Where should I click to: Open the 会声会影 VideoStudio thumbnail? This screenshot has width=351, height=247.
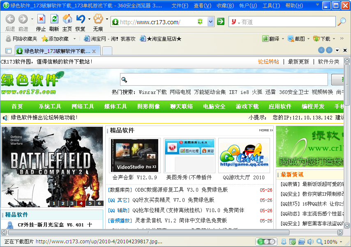tap(134, 155)
